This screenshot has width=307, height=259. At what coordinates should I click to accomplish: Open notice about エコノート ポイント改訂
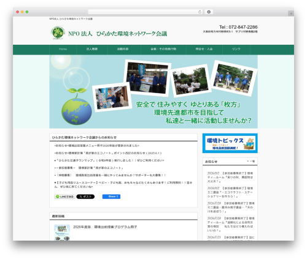[108, 153]
